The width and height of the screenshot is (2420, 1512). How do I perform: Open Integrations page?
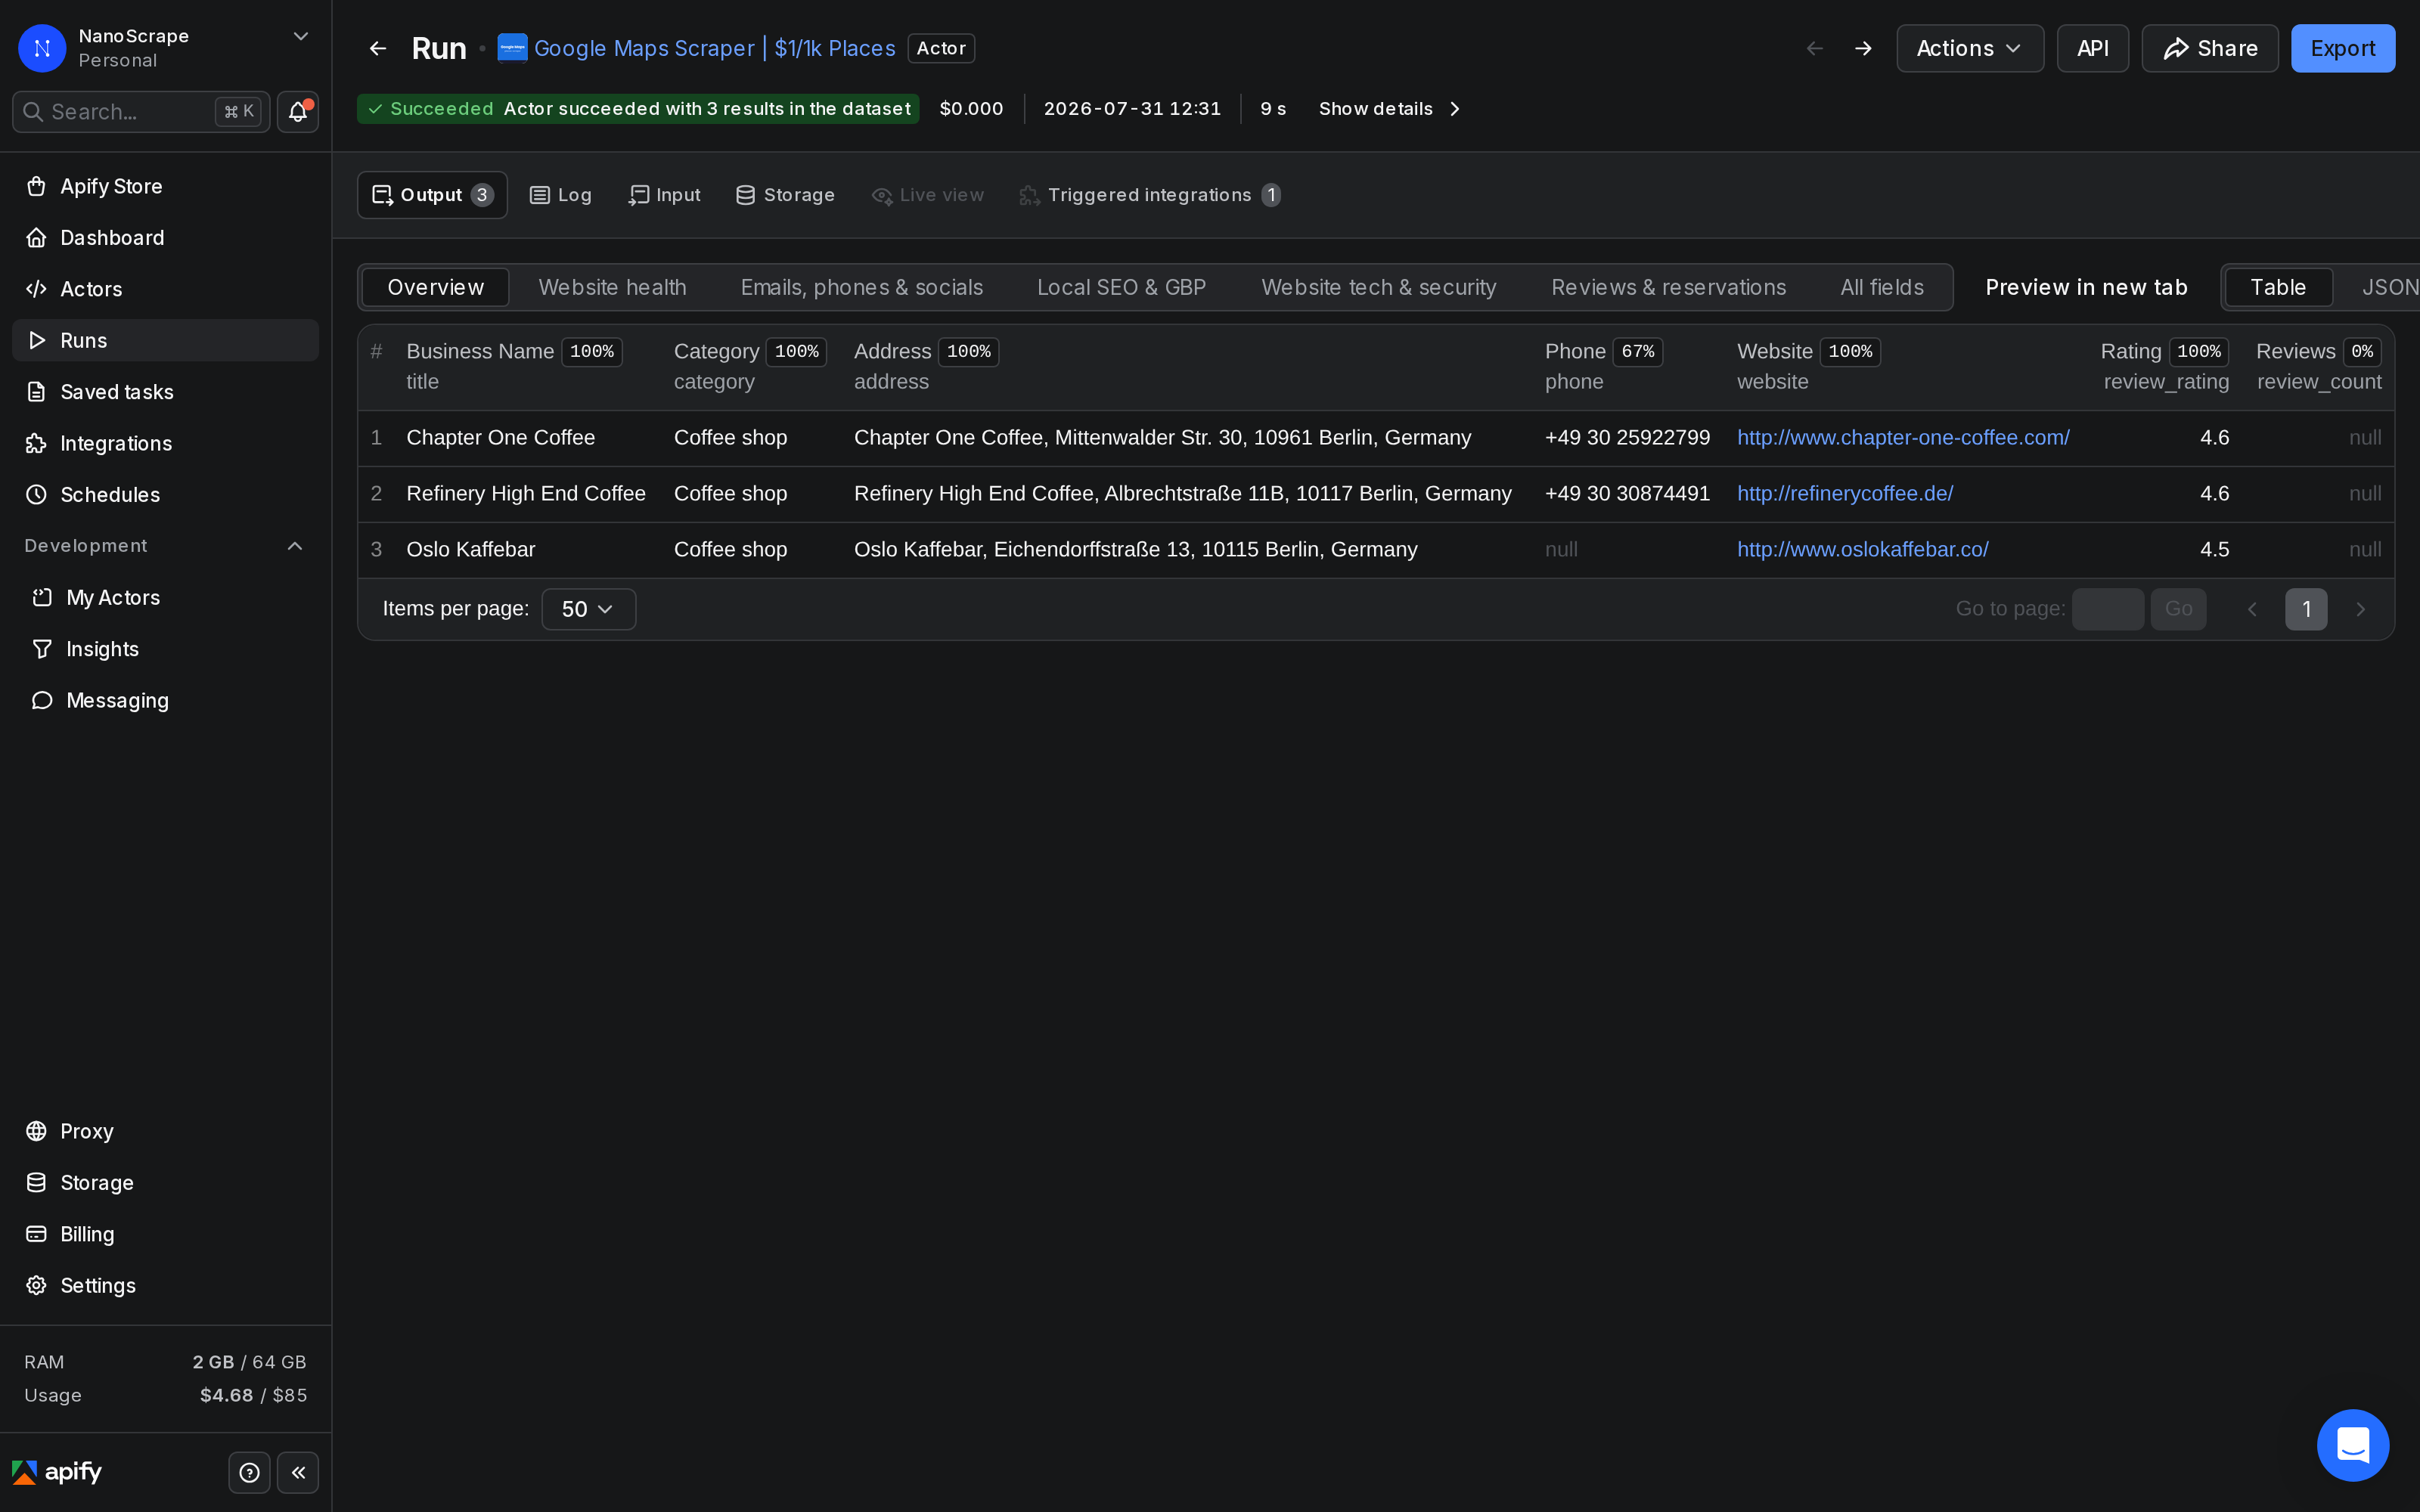coord(165,443)
